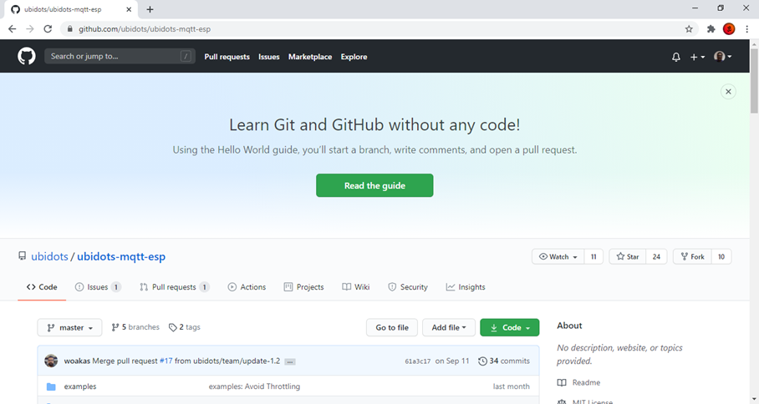The image size is (759, 404).
Task: Switch to the Projects tab
Action: (x=303, y=287)
